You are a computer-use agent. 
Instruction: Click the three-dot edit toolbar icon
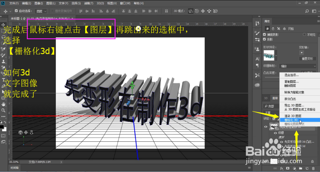(3, 117)
